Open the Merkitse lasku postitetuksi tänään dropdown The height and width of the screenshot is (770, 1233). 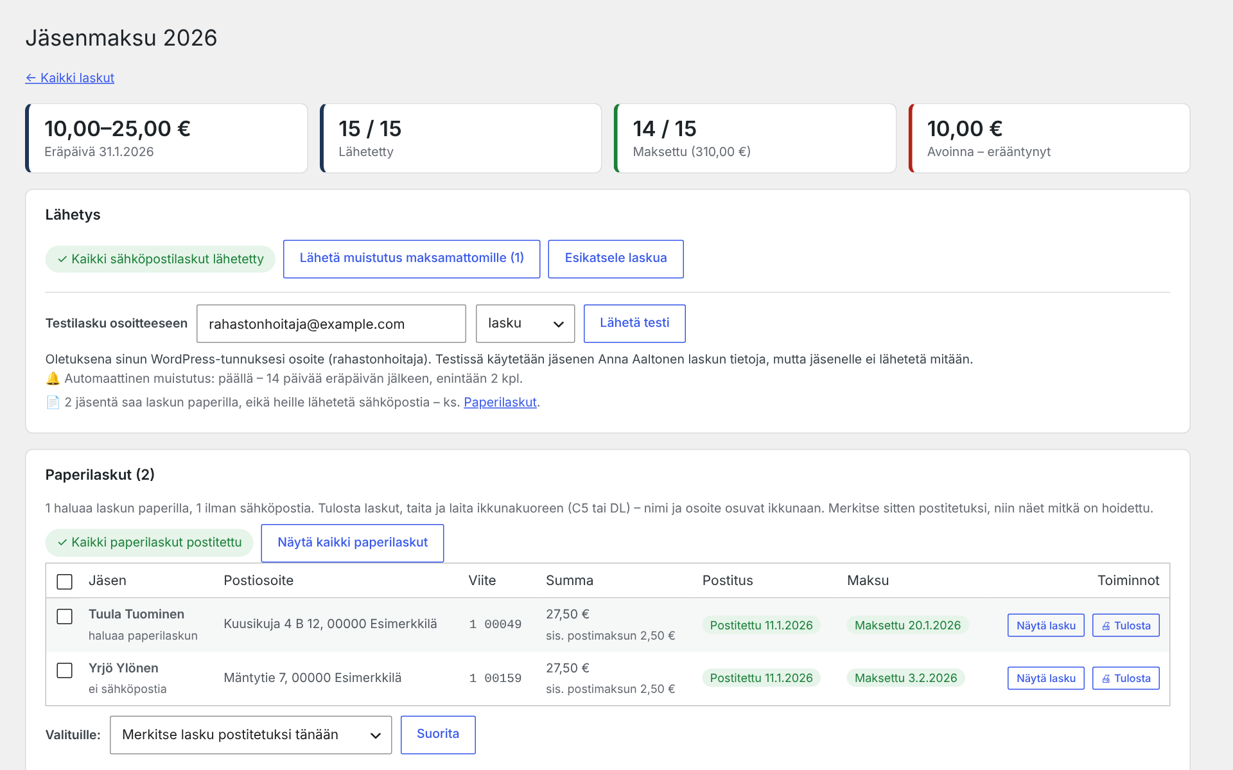pyautogui.click(x=251, y=735)
